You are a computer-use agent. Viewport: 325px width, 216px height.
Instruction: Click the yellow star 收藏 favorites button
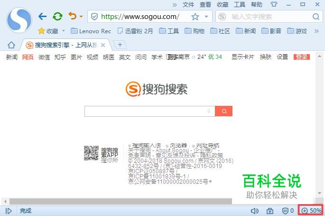(x=48, y=31)
